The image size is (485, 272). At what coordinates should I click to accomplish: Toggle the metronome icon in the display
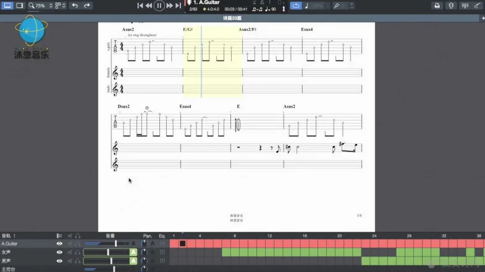pos(262,2)
